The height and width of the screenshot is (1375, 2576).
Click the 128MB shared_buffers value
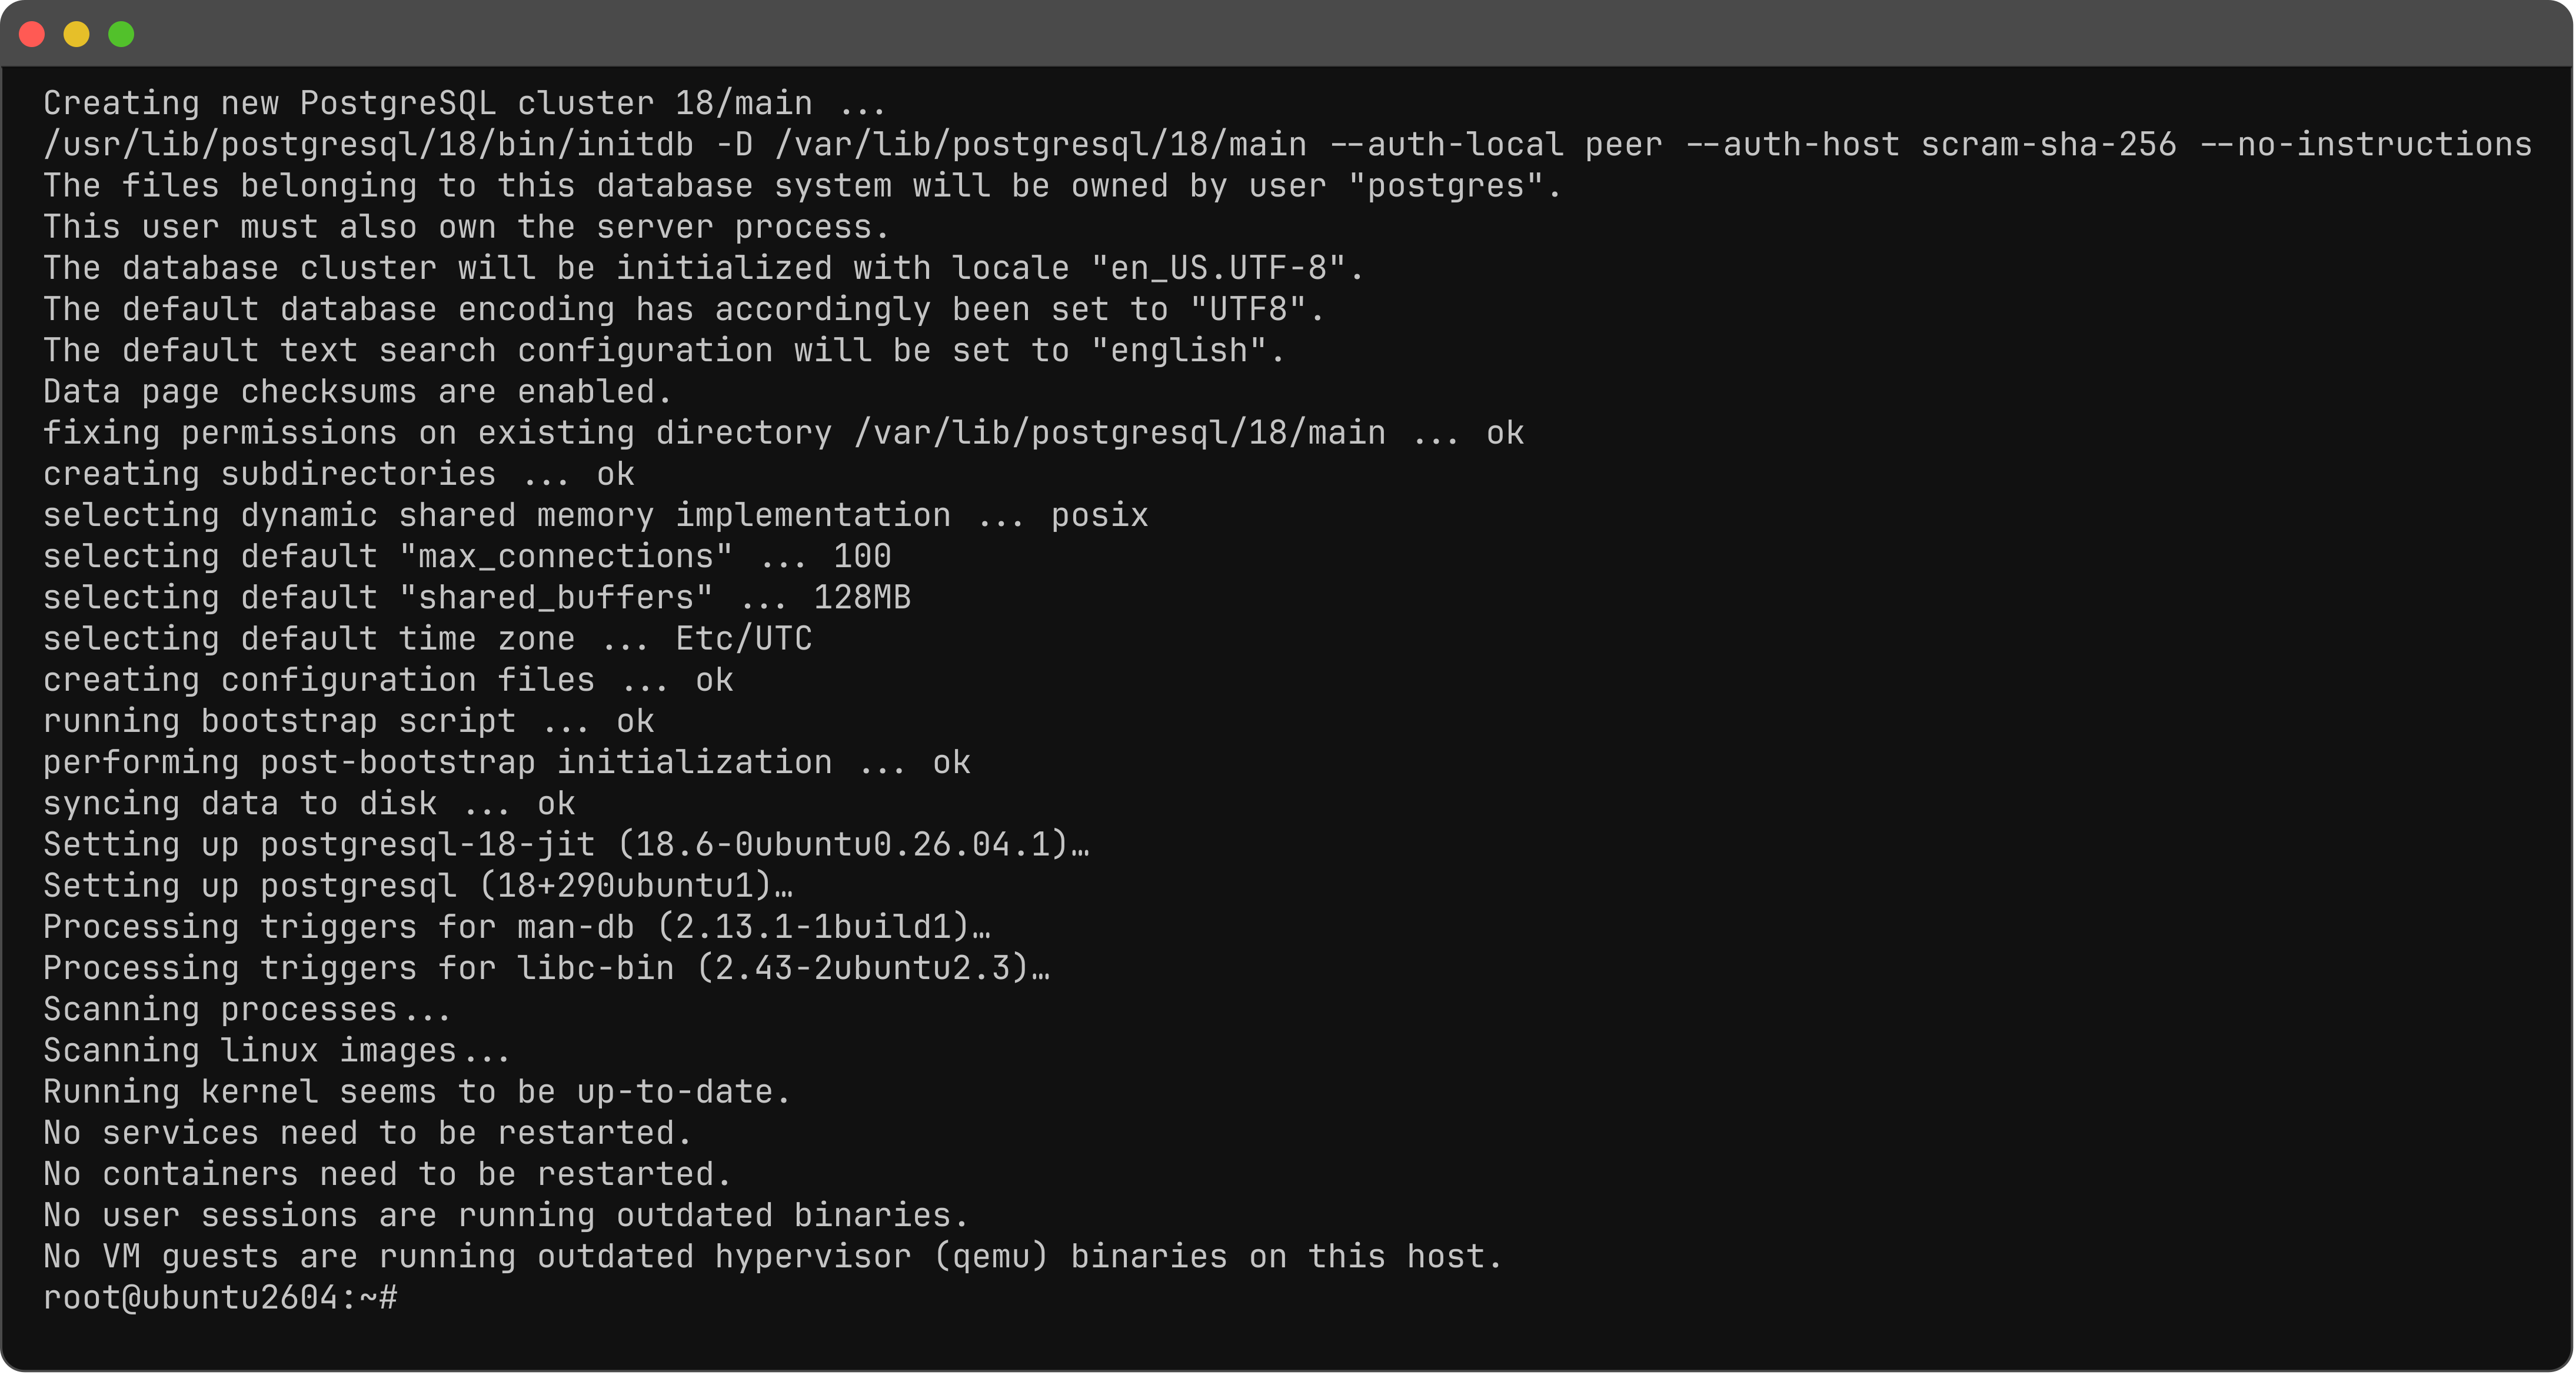coord(862,597)
